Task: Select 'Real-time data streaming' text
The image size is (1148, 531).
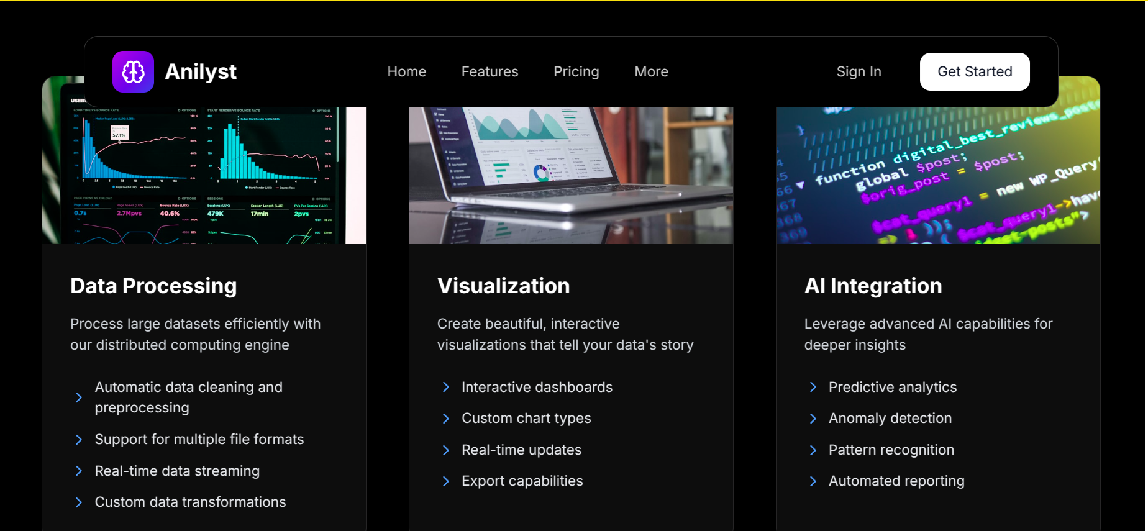Action: pos(177,471)
